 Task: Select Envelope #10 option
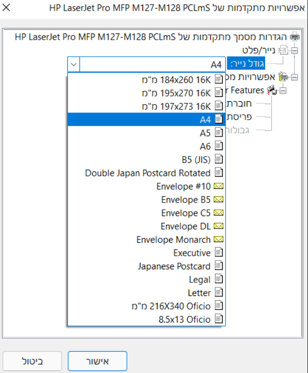tap(147, 186)
